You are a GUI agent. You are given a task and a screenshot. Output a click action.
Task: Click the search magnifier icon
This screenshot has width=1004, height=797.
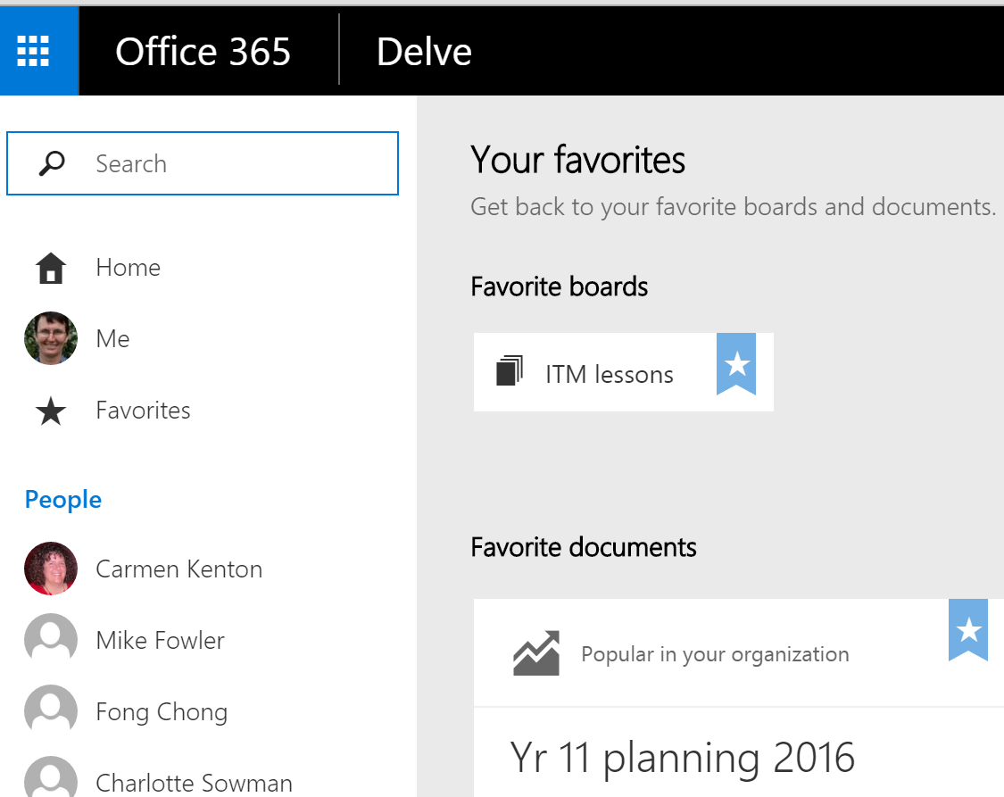(51, 163)
